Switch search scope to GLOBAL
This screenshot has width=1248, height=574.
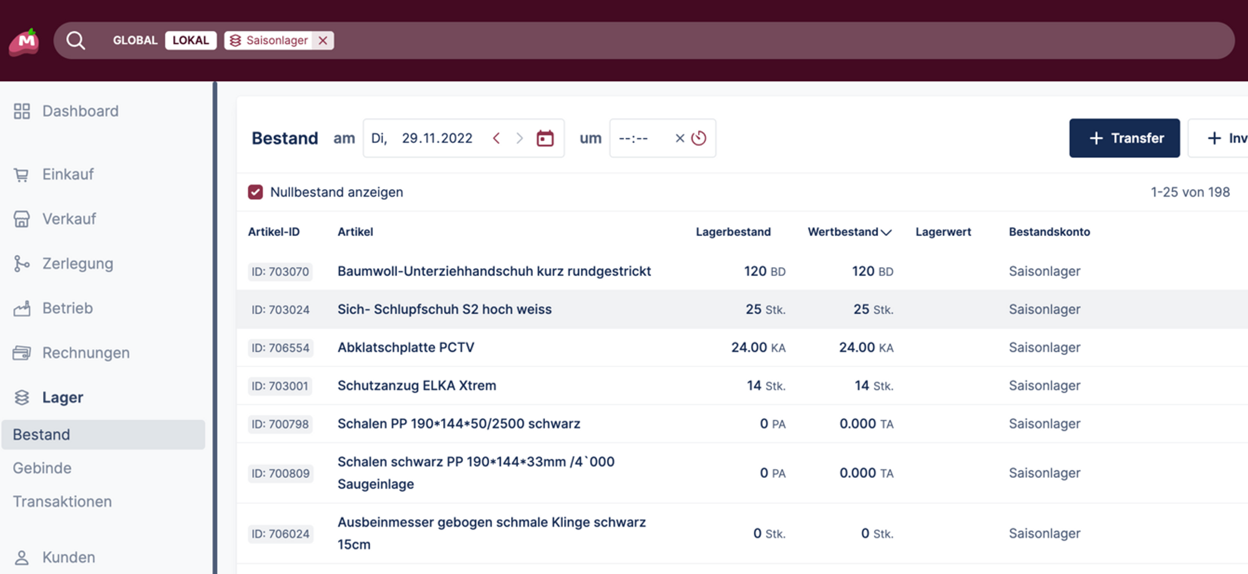tap(135, 41)
